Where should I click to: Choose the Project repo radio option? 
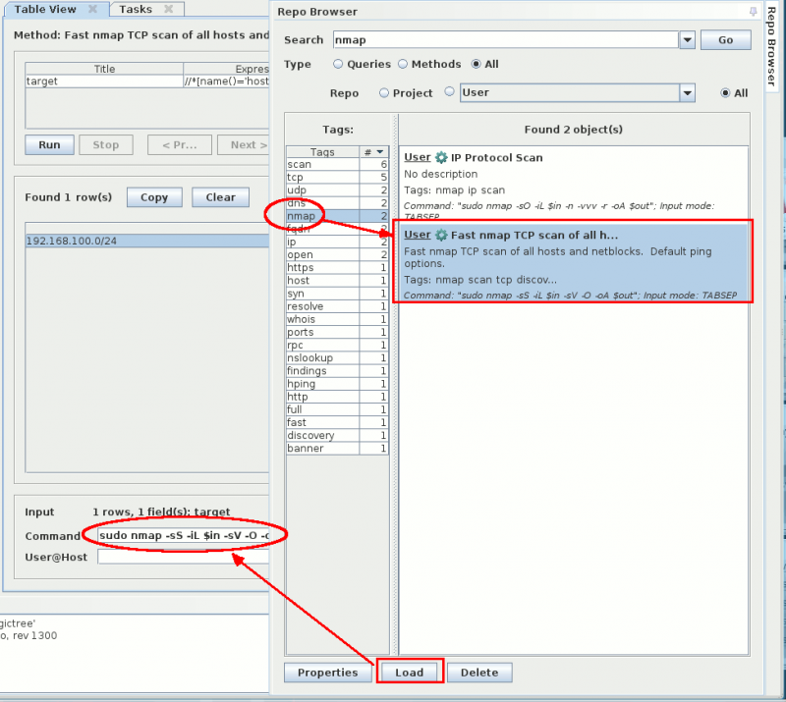(x=384, y=92)
